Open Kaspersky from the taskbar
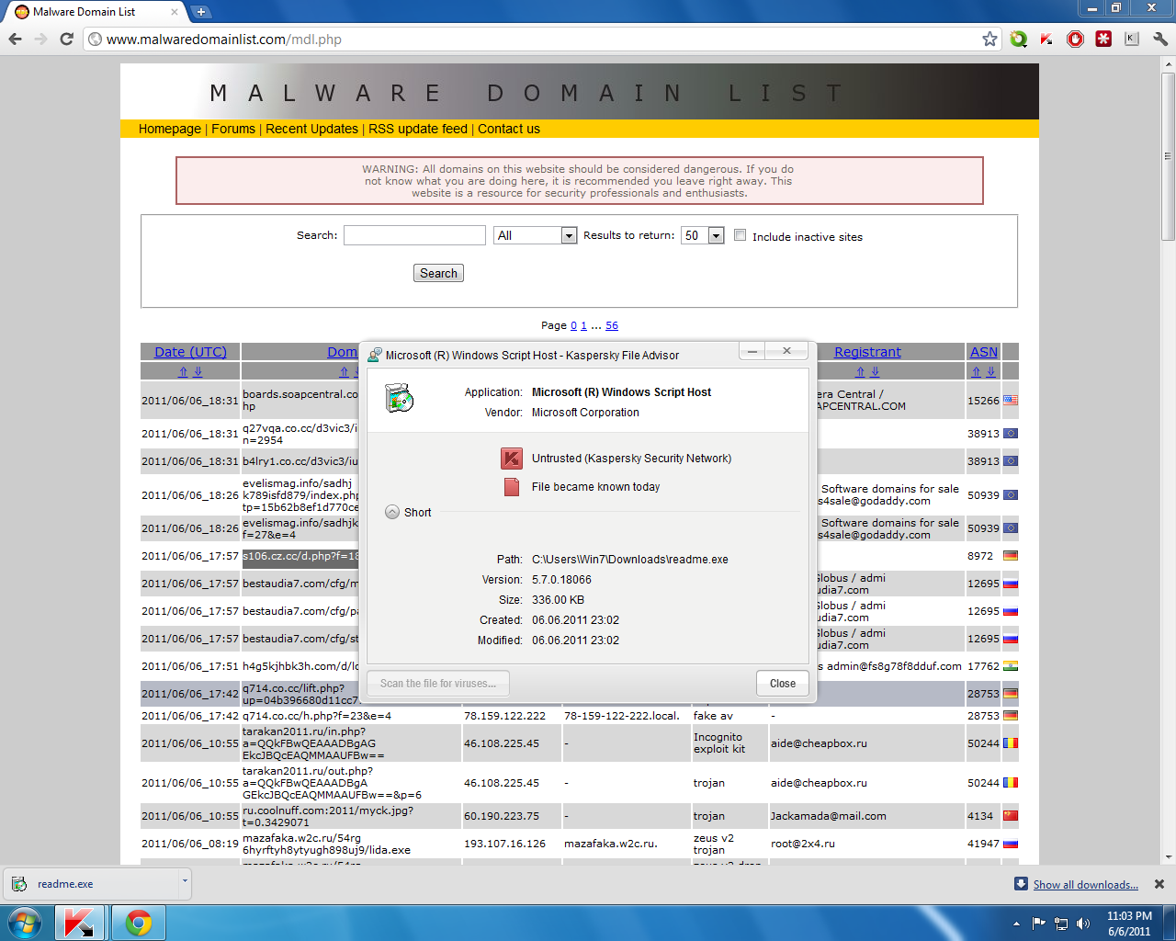Image resolution: width=1176 pixels, height=941 pixels. 79,922
